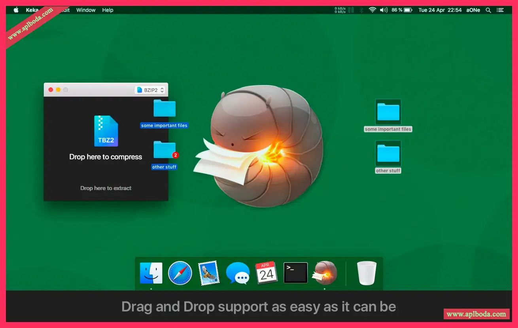Click the 'Drop here to compress' area

pos(106,157)
